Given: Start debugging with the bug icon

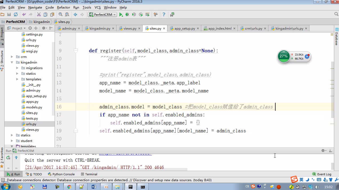Looking at the screenshot, I should point(127,15).
